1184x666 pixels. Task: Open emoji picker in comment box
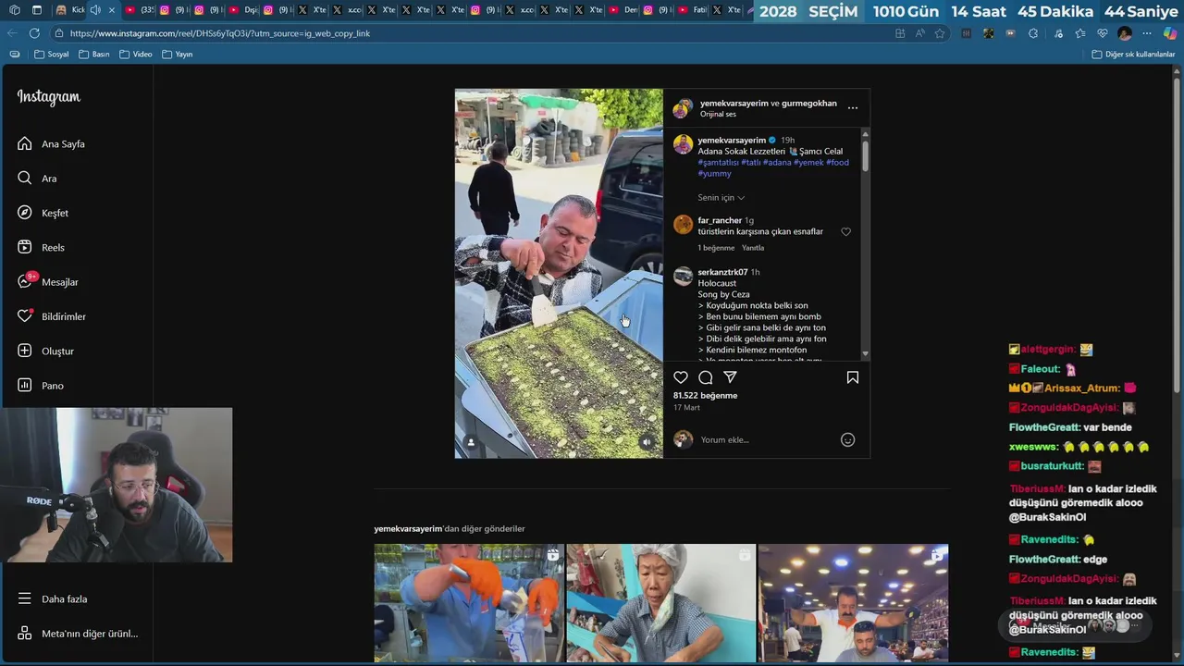click(847, 440)
